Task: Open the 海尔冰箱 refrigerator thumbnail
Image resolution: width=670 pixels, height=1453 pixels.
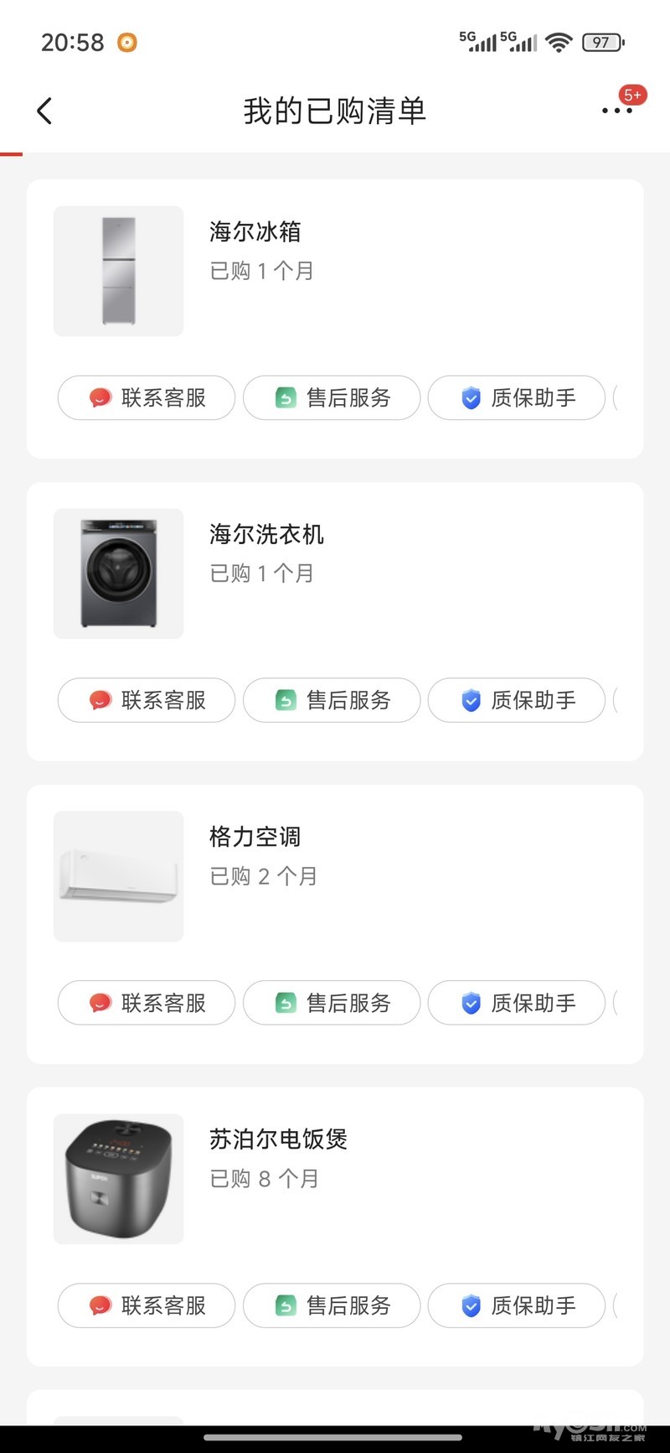Action: (x=118, y=271)
